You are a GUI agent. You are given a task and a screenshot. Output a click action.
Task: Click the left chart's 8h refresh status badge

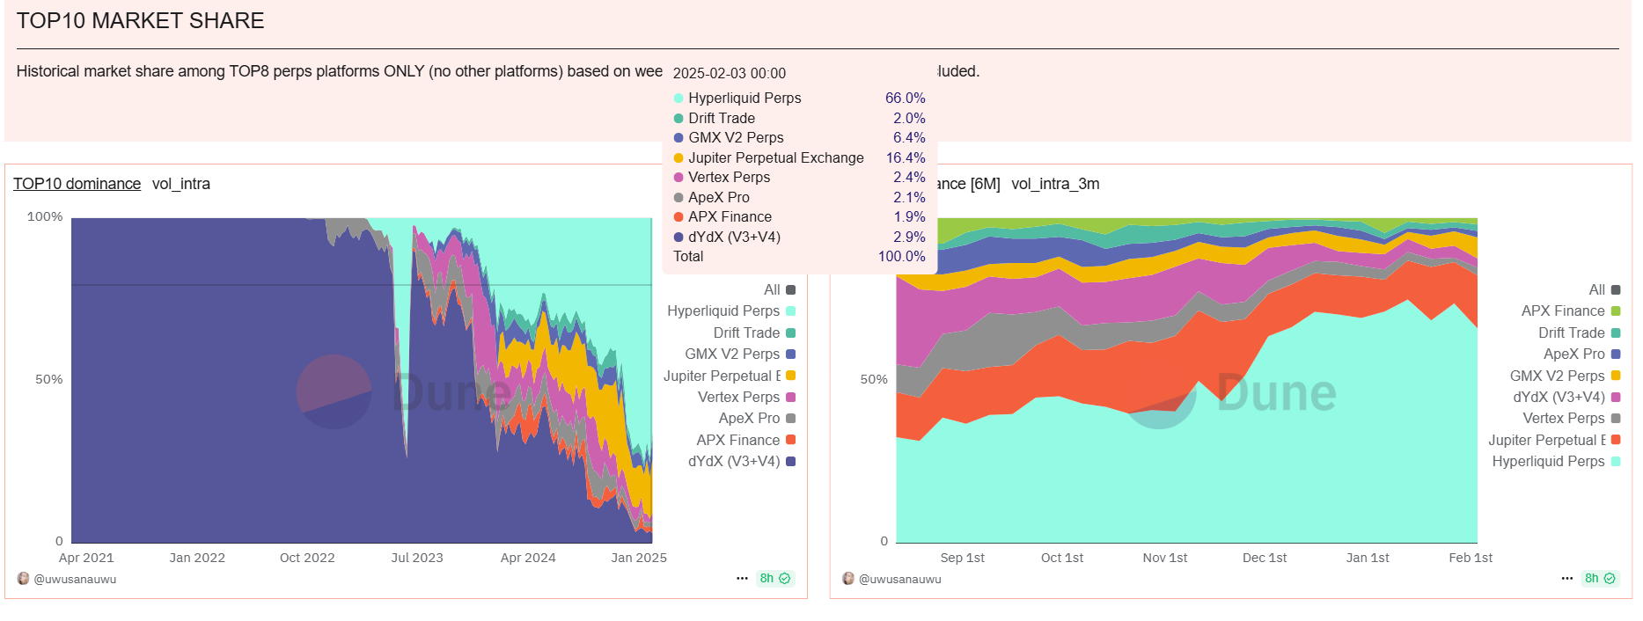[774, 578]
